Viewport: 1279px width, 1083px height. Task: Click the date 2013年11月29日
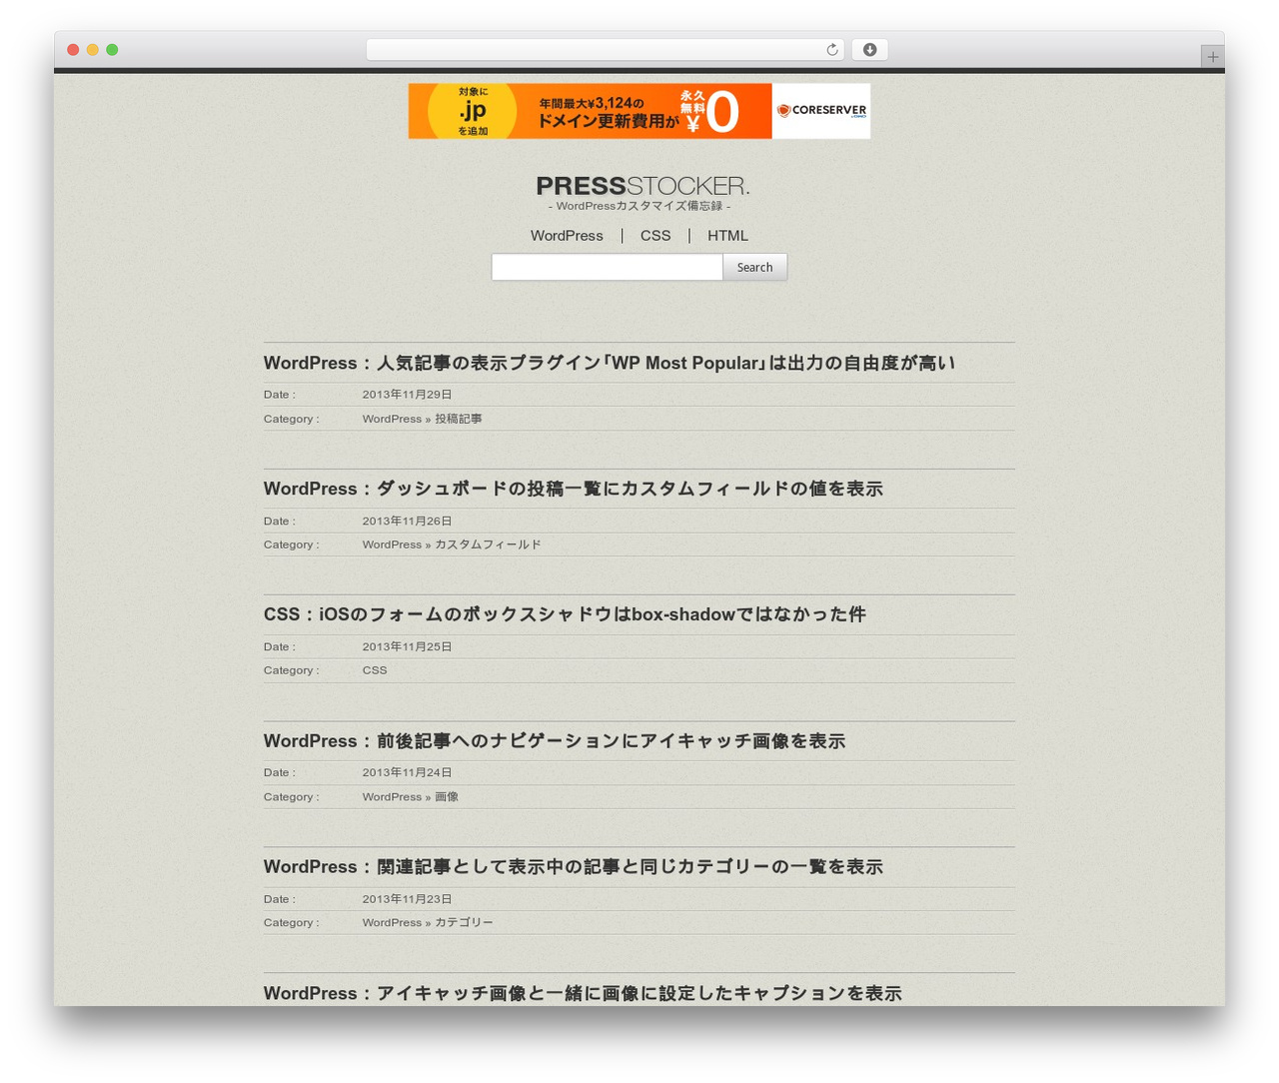pos(407,395)
